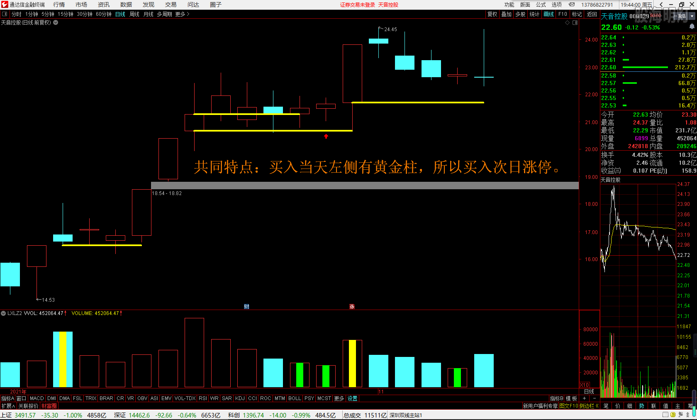Viewport: 697px width, 420px height.
Task: Toggle the X10 scale on the volume axis
Action: coord(585,385)
